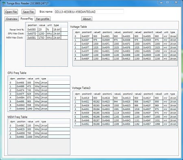Select the Power limit value 20 cell
183x160 pixels.
[42, 30]
